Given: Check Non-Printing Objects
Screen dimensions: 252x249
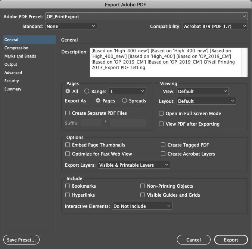Looking at the screenshot, I should [x=143, y=186].
